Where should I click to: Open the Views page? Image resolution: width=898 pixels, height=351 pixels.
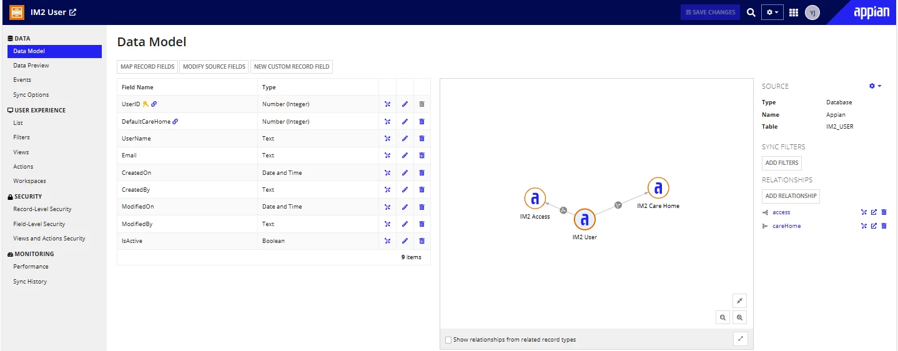[x=21, y=152]
